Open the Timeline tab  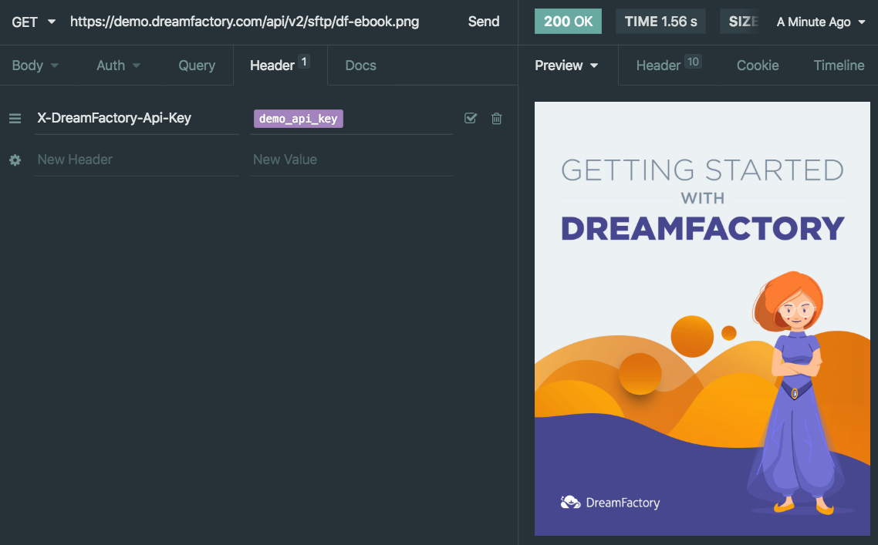click(x=839, y=66)
